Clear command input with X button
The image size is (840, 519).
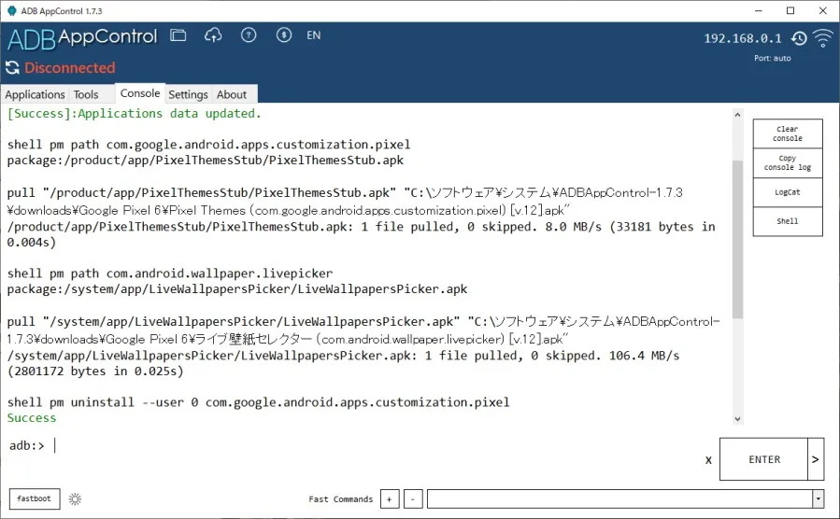tap(708, 460)
